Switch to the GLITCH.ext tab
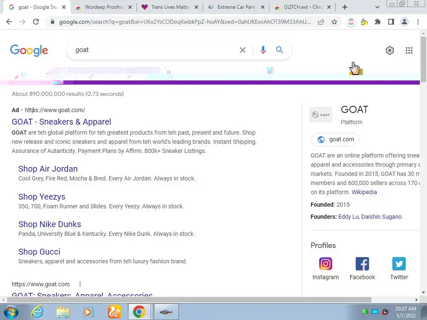Viewport: 427px width, 320px height. [302, 7]
